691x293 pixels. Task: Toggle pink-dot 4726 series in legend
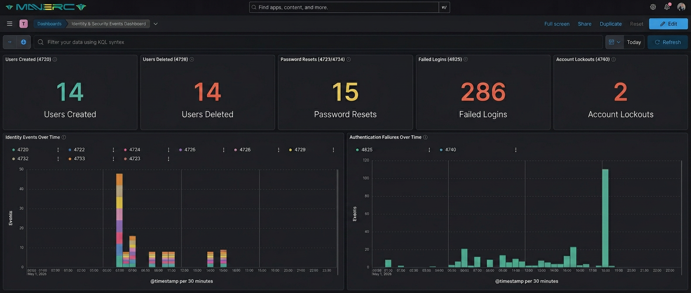(245, 150)
